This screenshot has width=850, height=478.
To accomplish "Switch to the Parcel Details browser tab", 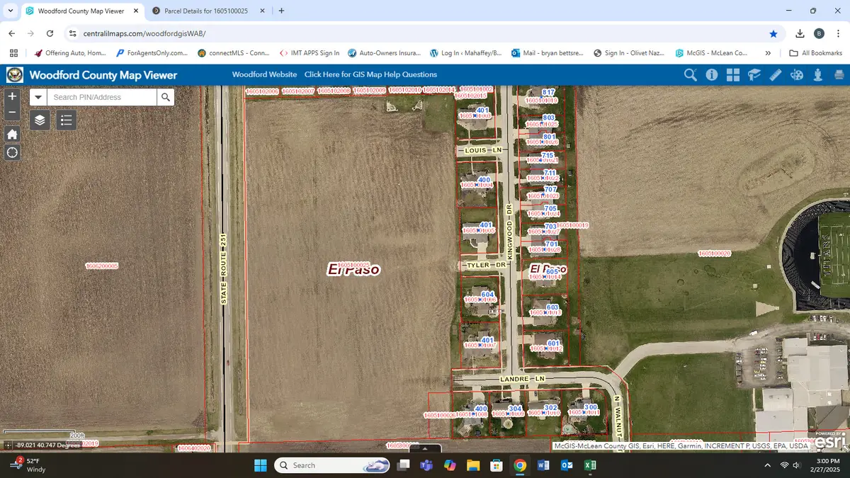I will click(x=205, y=11).
